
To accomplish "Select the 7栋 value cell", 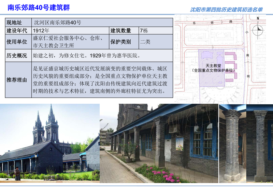I will 156,31.
